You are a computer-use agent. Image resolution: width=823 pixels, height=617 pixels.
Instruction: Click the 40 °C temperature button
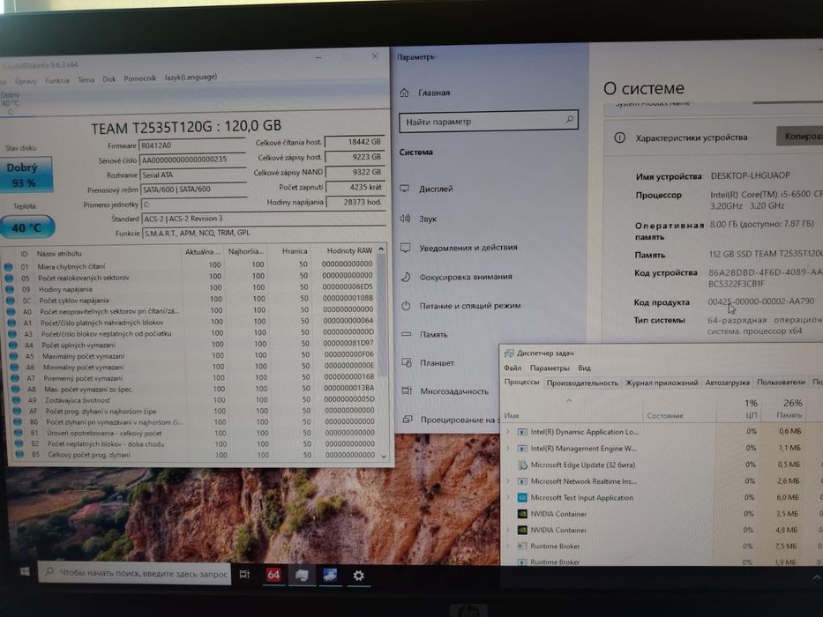pyautogui.click(x=26, y=227)
